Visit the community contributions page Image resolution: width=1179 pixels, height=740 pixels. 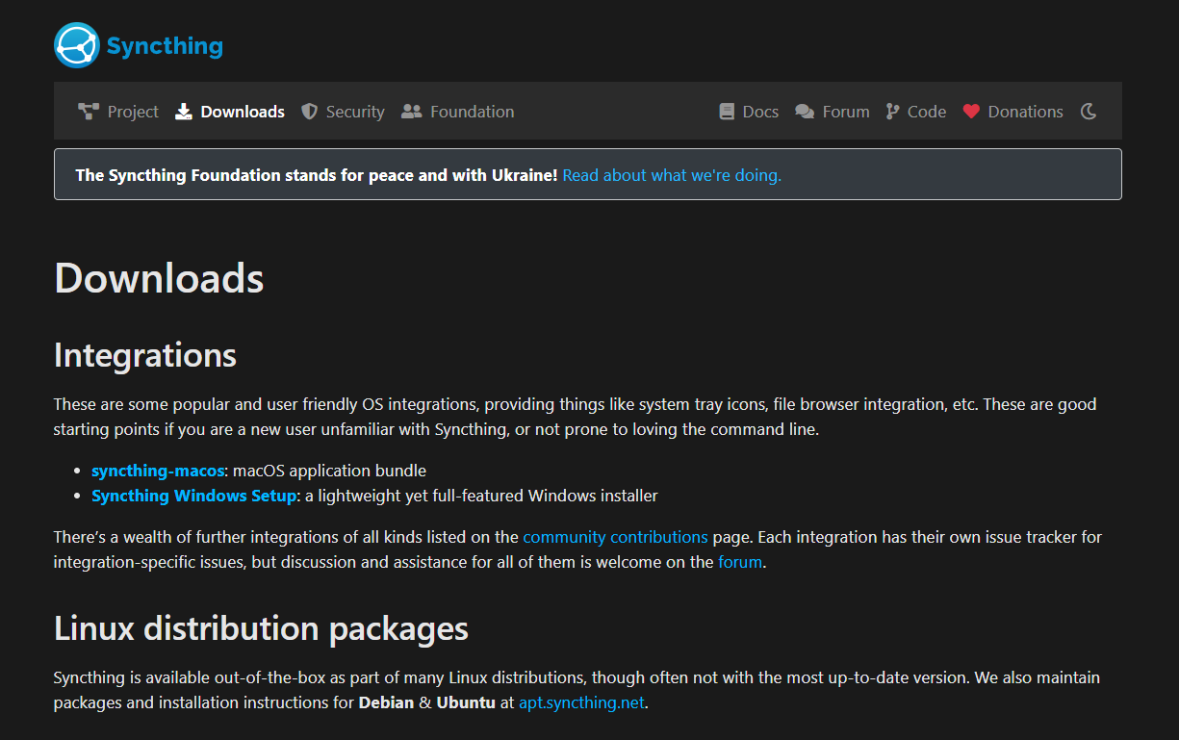(x=615, y=537)
